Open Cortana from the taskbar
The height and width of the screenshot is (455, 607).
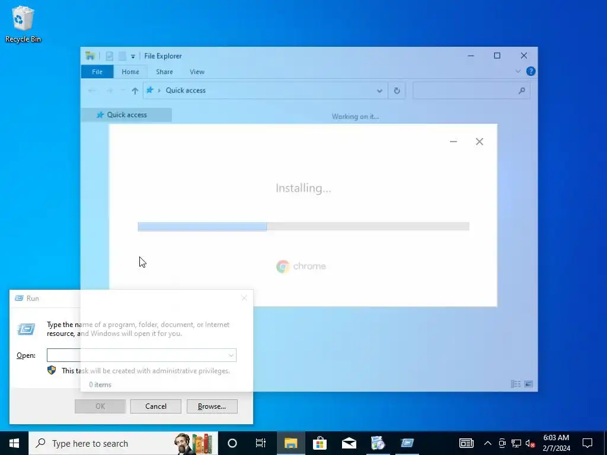232,443
